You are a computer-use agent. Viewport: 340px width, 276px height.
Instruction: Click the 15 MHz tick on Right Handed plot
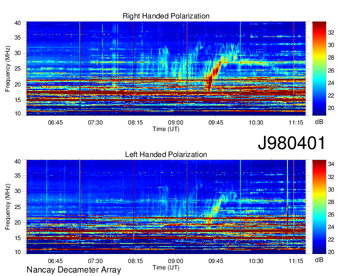[x=17, y=100]
